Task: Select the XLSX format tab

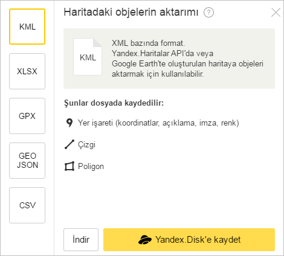Action: pyautogui.click(x=27, y=71)
